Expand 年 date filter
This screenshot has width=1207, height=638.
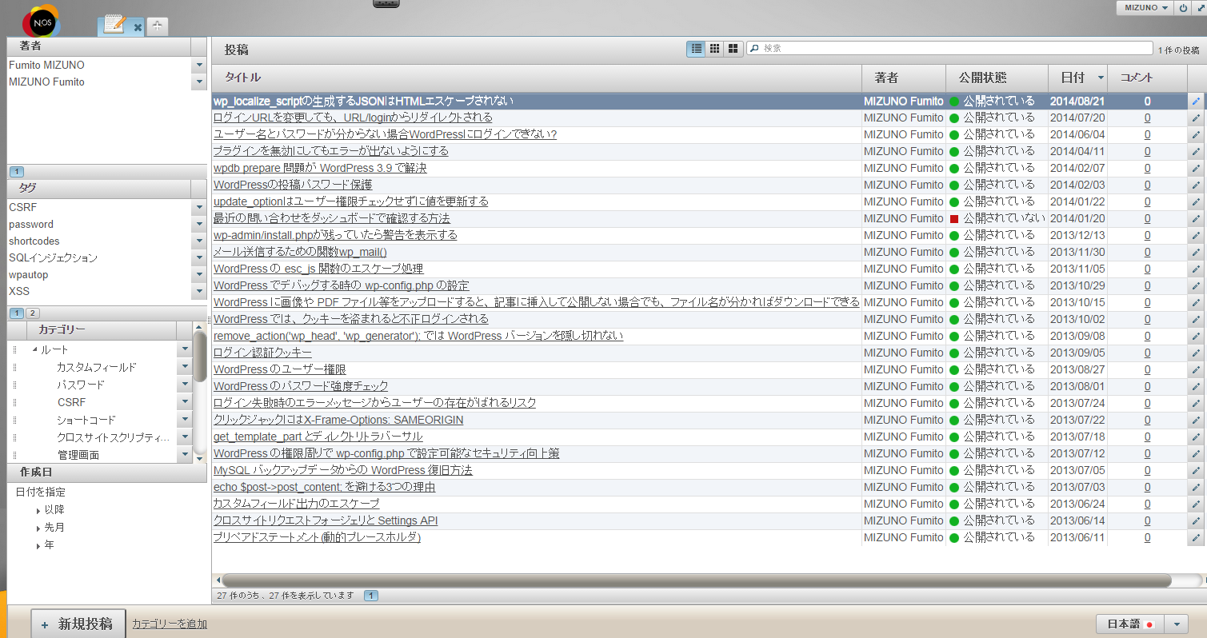coord(38,545)
